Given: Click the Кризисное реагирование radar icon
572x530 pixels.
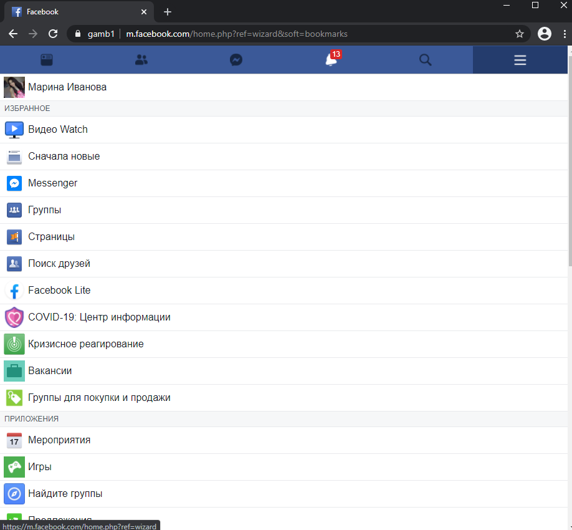Looking at the screenshot, I should pyautogui.click(x=14, y=344).
